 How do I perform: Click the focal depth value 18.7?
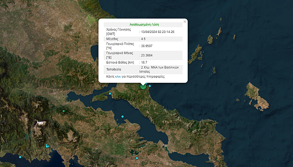[144, 62]
